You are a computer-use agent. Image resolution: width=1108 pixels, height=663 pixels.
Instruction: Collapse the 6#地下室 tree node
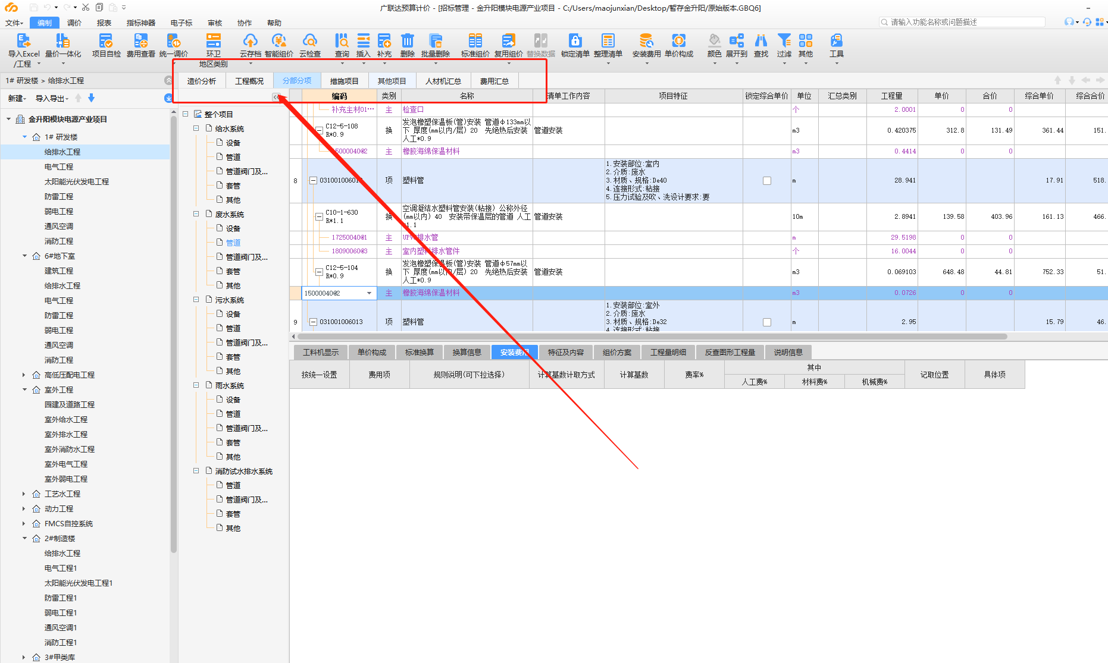(25, 256)
